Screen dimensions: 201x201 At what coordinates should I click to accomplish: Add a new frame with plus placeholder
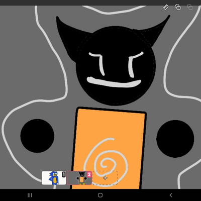click(x=105, y=178)
